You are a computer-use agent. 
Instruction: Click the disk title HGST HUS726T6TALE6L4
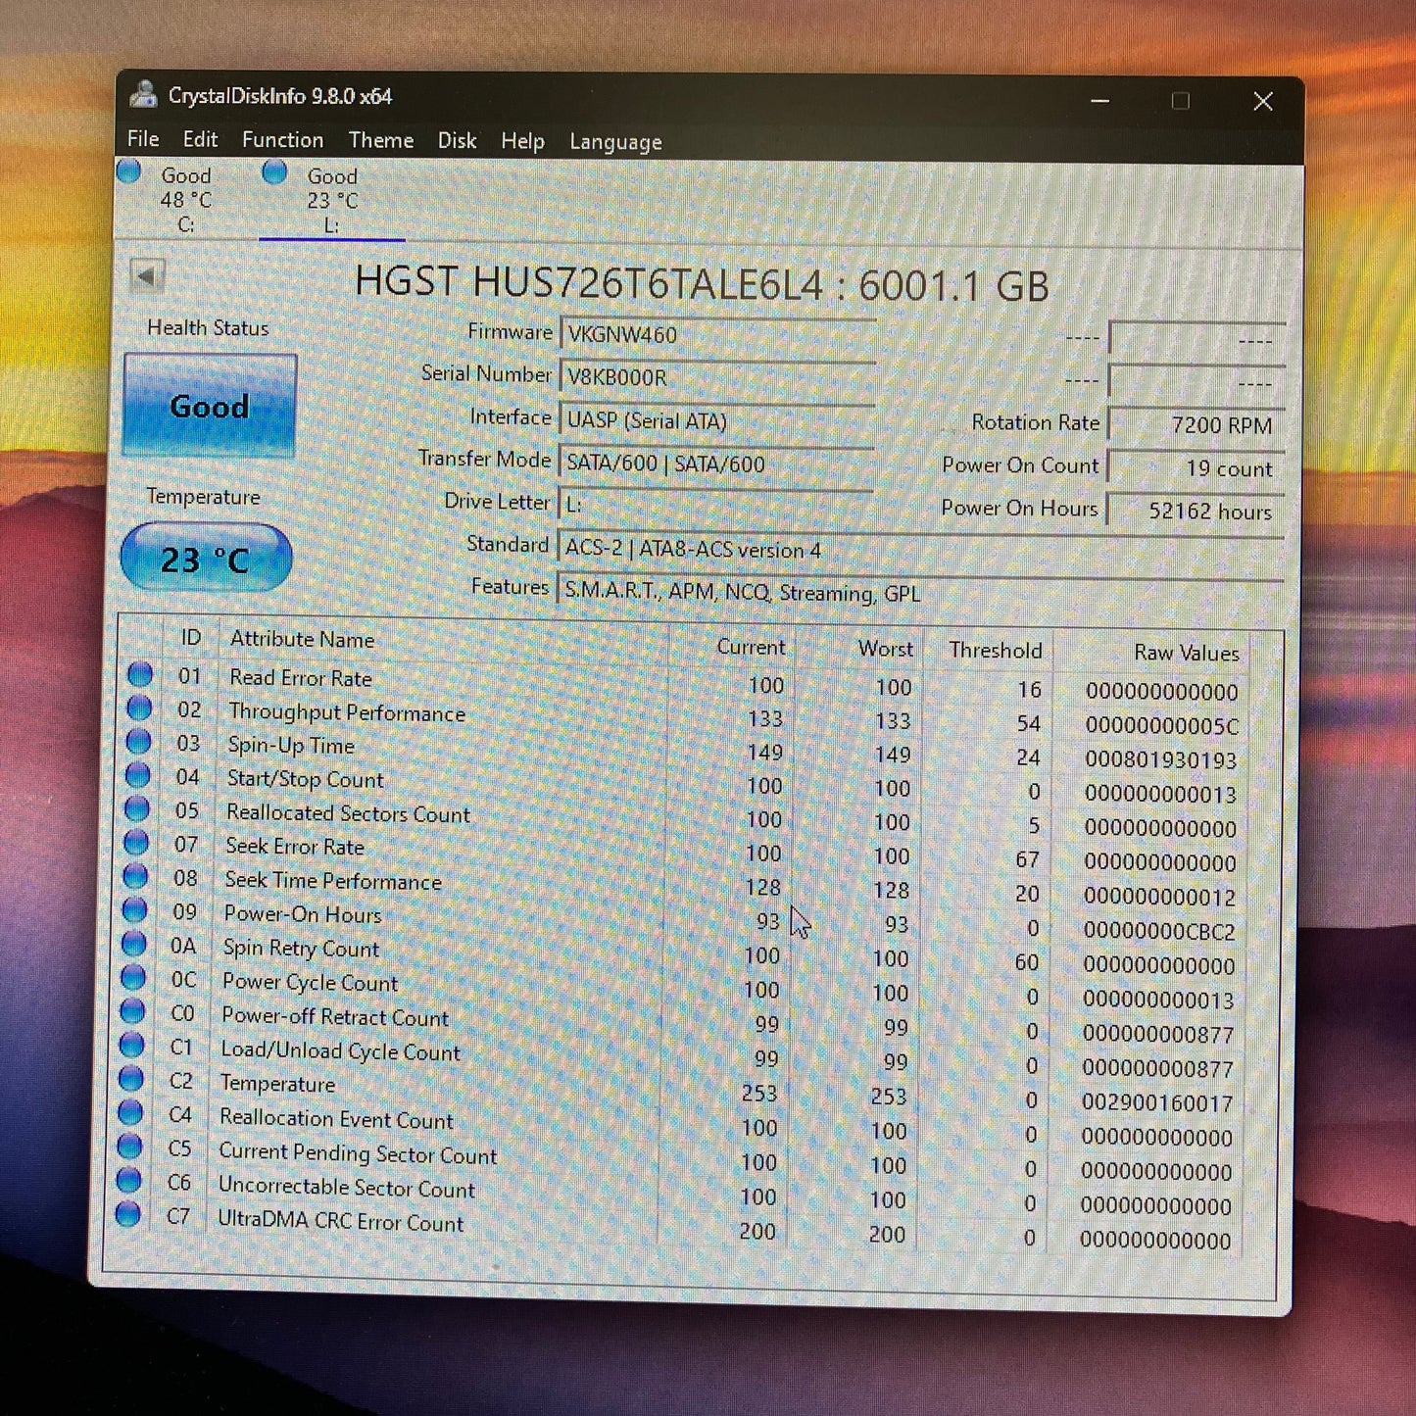[x=588, y=283]
